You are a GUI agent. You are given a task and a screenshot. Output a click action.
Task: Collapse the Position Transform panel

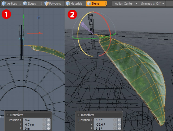(8, 115)
